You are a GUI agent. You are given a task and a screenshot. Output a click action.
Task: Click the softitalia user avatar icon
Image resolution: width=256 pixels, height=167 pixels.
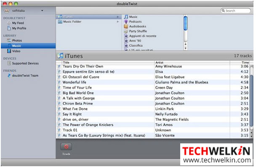click(7, 11)
